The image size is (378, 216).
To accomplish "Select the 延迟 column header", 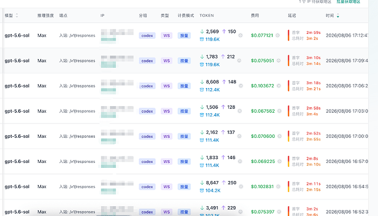I will pyautogui.click(x=292, y=15).
